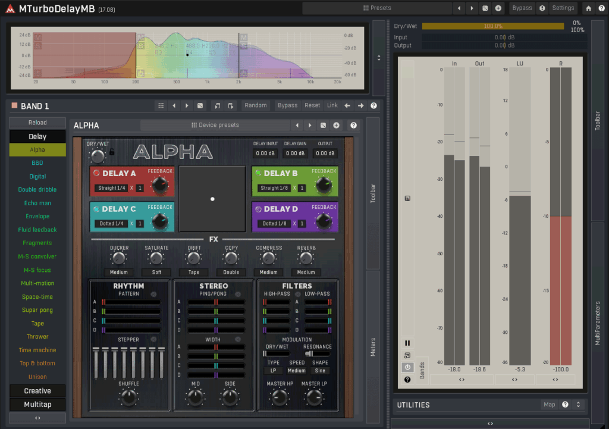
Task: Click the modulation Resonance slider
Action: click(318, 353)
